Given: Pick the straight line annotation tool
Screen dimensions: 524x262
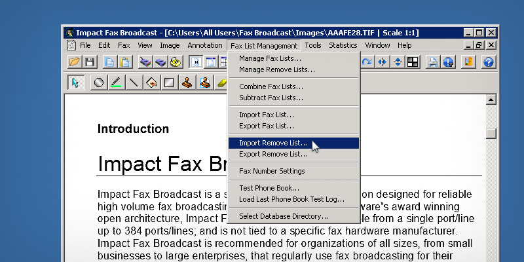Looking at the screenshot, I should pyautogui.click(x=134, y=83).
